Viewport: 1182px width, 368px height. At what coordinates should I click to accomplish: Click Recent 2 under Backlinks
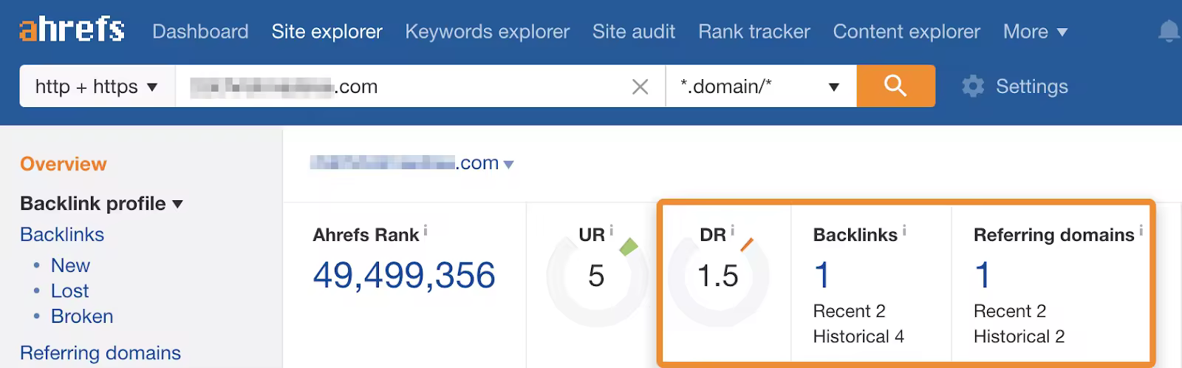[849, 311]
